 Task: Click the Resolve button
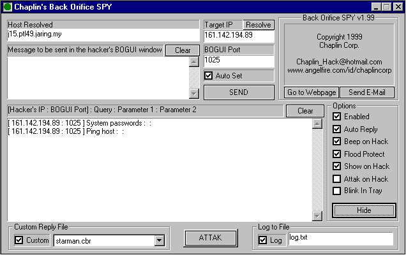(258, 25)
